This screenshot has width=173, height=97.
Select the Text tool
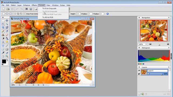point(3,46)
